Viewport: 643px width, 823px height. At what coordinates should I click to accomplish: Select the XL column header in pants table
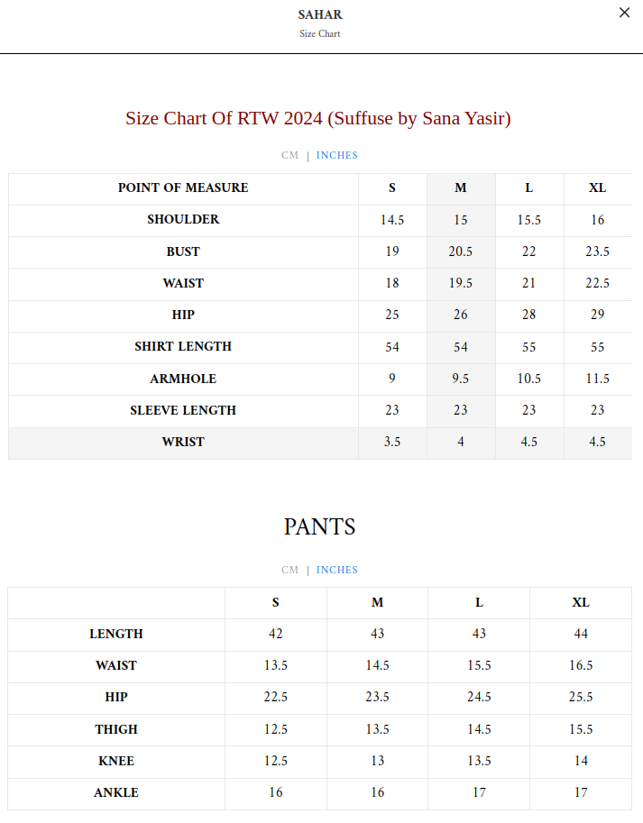[581, 603]
